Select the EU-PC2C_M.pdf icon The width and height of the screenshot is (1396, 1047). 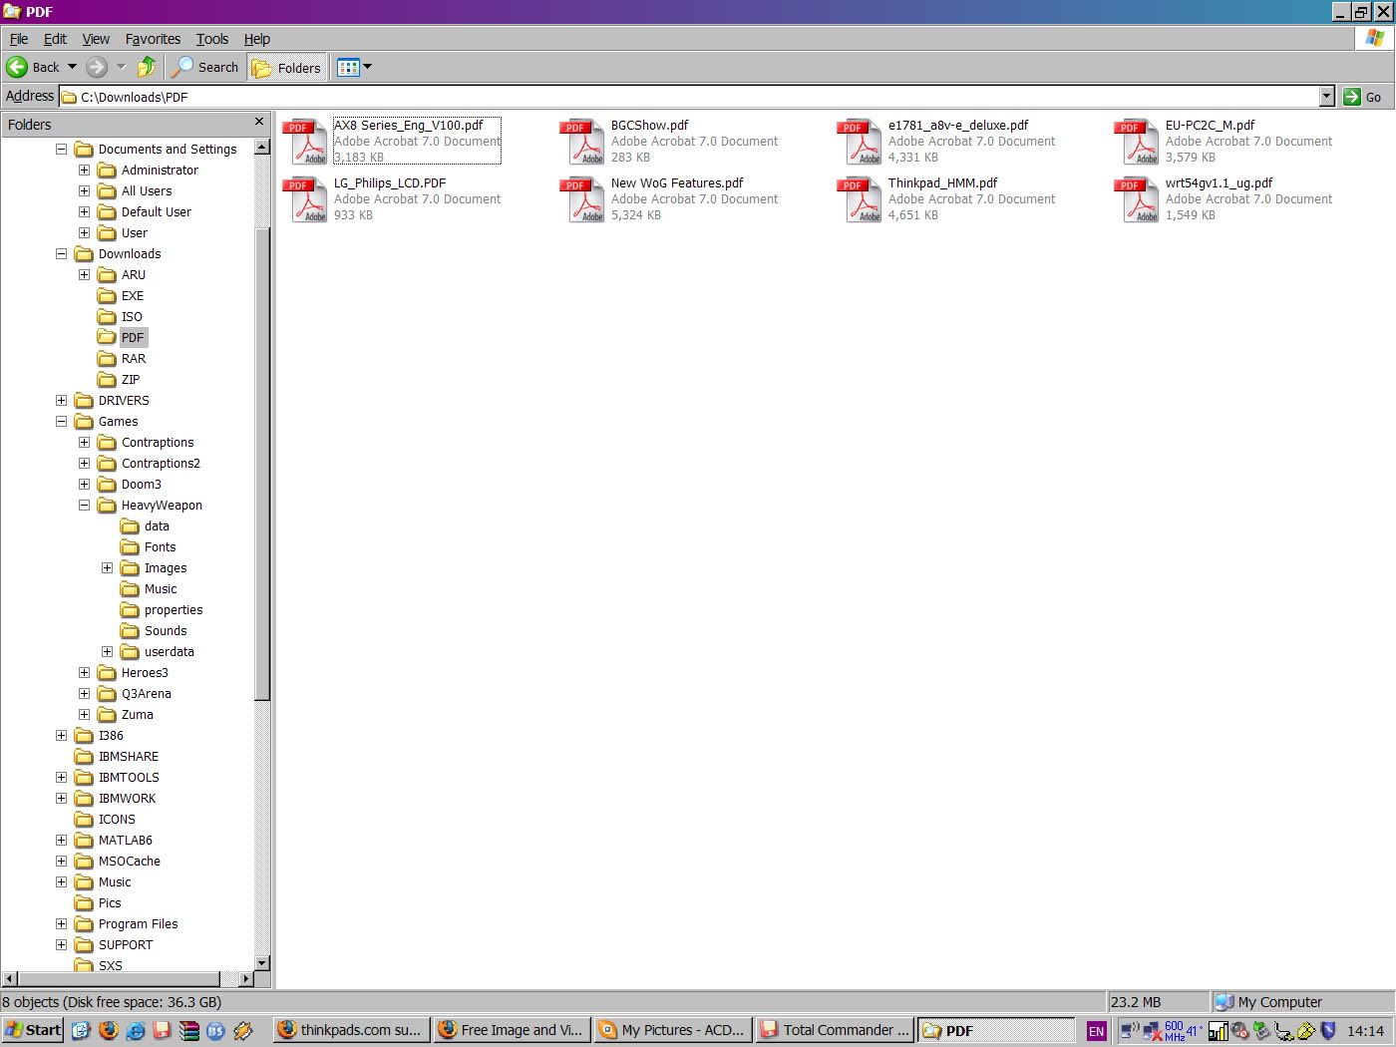pos(1137,142)
